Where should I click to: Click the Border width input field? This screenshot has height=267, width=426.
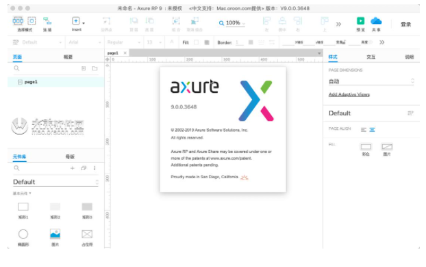click(239, 42)
